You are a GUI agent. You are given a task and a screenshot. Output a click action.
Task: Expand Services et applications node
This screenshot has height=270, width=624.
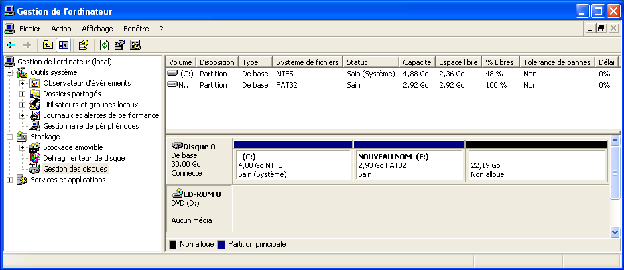point(9,180)
